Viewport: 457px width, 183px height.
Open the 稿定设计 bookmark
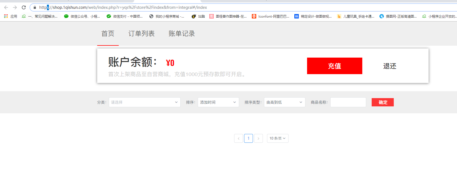tap(313, 17)
